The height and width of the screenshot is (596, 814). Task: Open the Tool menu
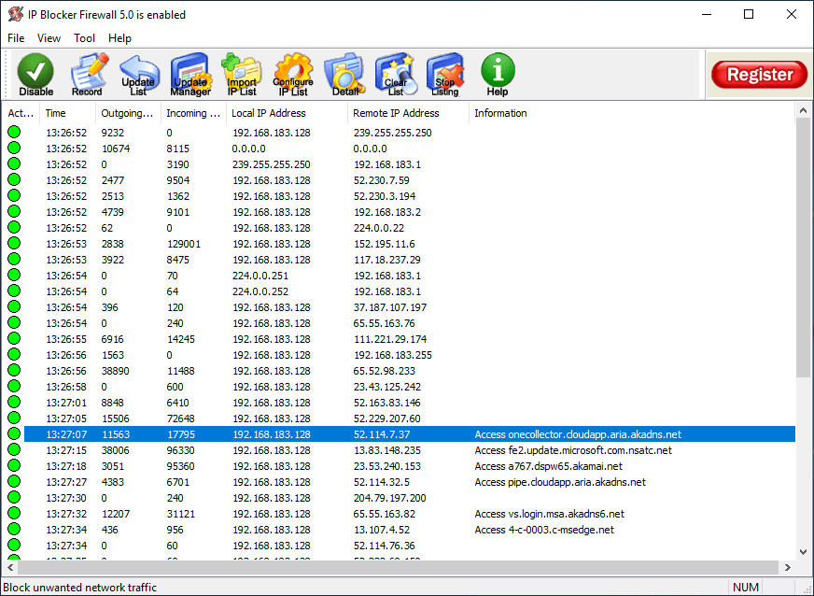point(84,38)
